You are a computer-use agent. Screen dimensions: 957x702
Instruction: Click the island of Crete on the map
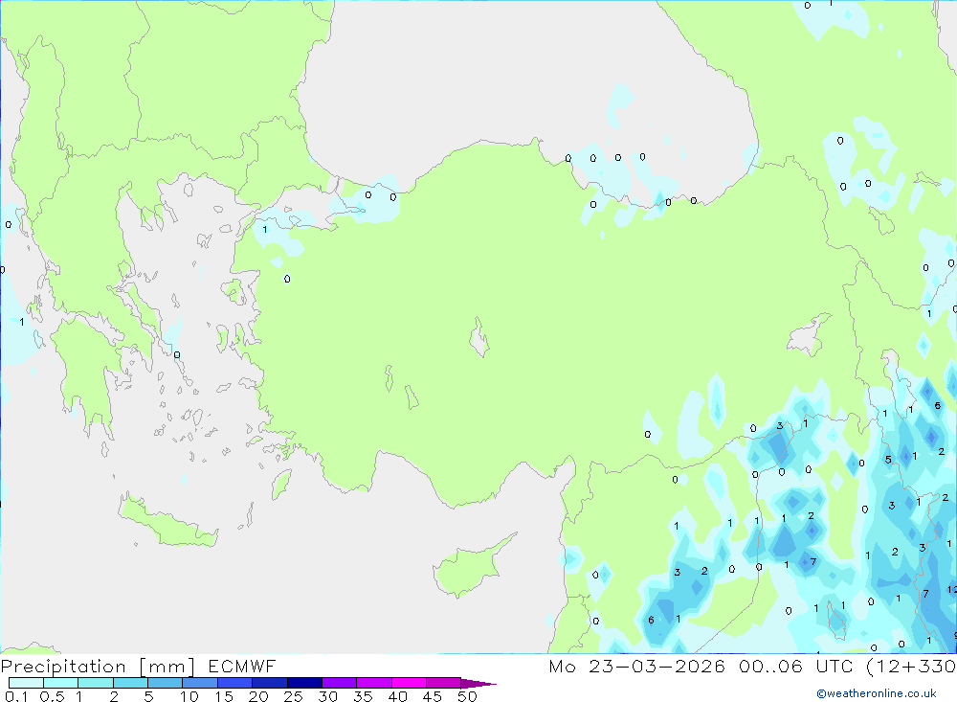point(166,521)
